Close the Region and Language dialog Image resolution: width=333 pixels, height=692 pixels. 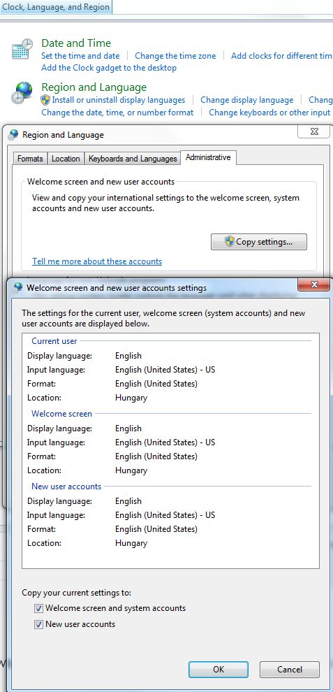tap(313, 131)
